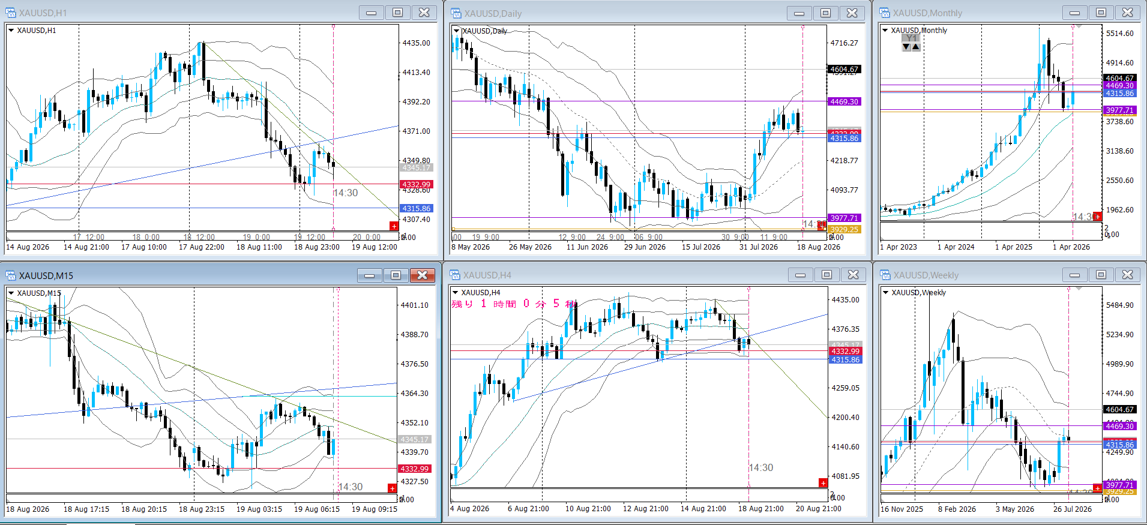Click '8 Feb 2026' on Weekly time axis
Screen dimensions: 1147x525
(x=957, y=509)
